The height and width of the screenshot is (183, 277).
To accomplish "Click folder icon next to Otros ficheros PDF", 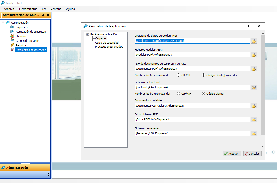I will pyautogui.click(x=254, y=120).
